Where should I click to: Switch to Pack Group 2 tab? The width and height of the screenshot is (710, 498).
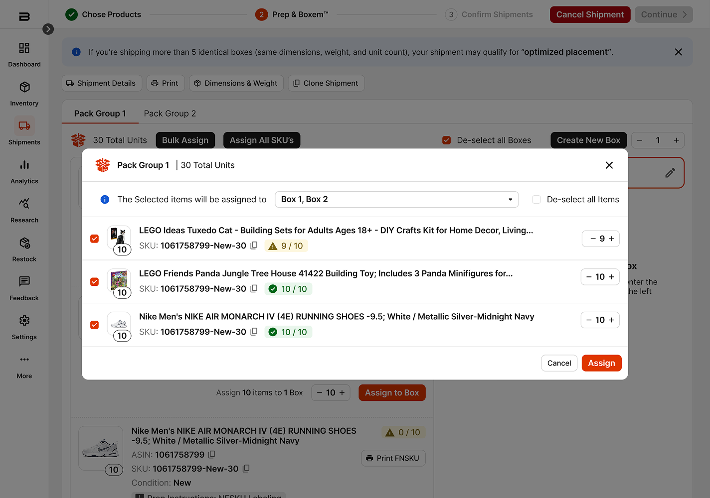pyautogui.click(x=170, y=114)
